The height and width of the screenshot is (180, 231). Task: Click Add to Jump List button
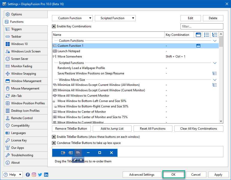[112, 129]
